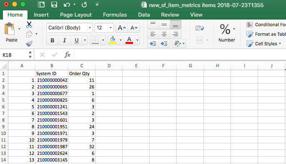Click the fx insert function button
This screenshot has width=286, height=164.
67,55
